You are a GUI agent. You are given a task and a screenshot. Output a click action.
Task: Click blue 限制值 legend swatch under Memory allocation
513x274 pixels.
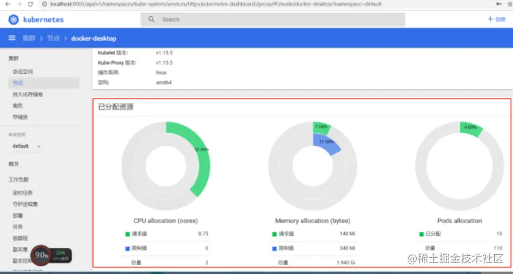click(x=275, y=249)
